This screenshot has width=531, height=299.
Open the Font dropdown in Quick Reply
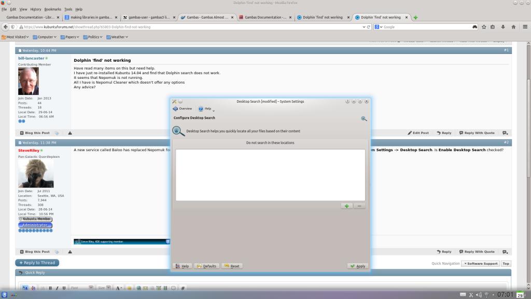click(x=82, y=288)
